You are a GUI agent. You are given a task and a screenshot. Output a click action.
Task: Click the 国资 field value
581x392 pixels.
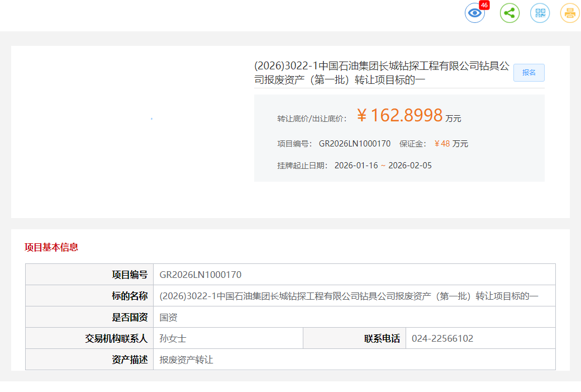point(169,317)
